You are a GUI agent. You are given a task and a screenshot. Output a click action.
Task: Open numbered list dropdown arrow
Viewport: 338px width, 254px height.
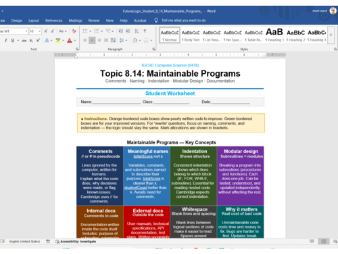click(x=101, y=31)
